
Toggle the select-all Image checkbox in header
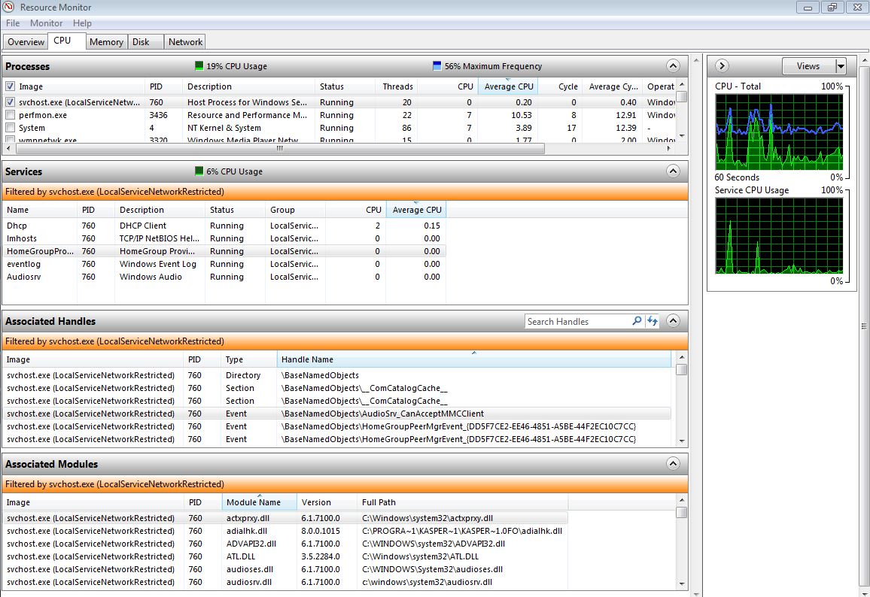click(x=10, y=86)
